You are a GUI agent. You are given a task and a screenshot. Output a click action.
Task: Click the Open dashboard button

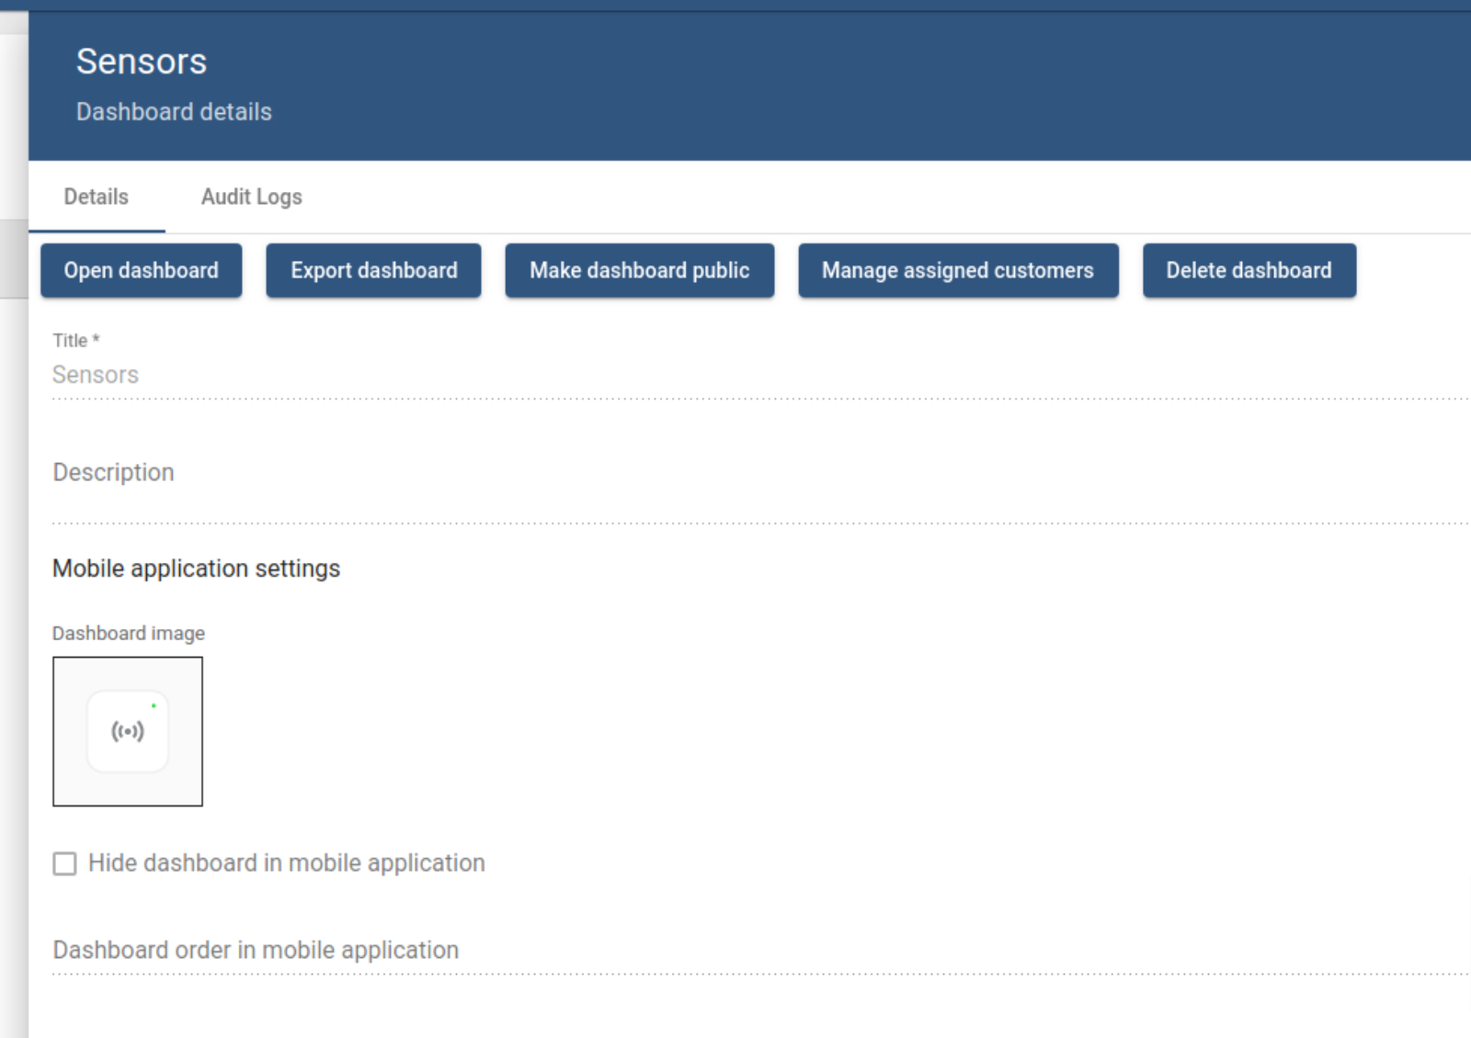click(141, 270)
